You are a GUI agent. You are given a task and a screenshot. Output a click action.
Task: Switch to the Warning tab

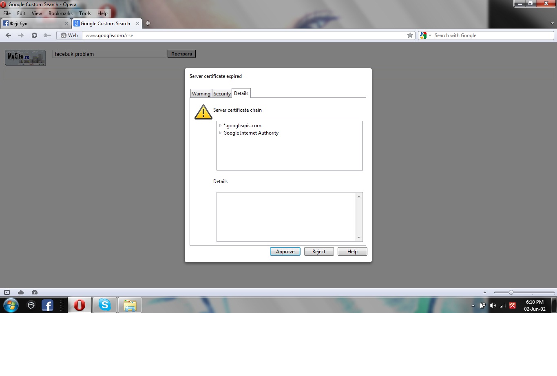coord(201,94)
